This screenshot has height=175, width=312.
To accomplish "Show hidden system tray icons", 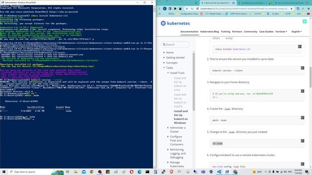I will [266, 172].
